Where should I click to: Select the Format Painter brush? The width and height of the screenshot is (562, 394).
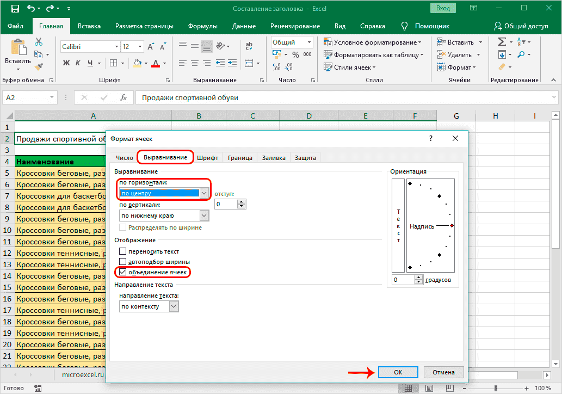pyautogui.click(x=39, y=66)
